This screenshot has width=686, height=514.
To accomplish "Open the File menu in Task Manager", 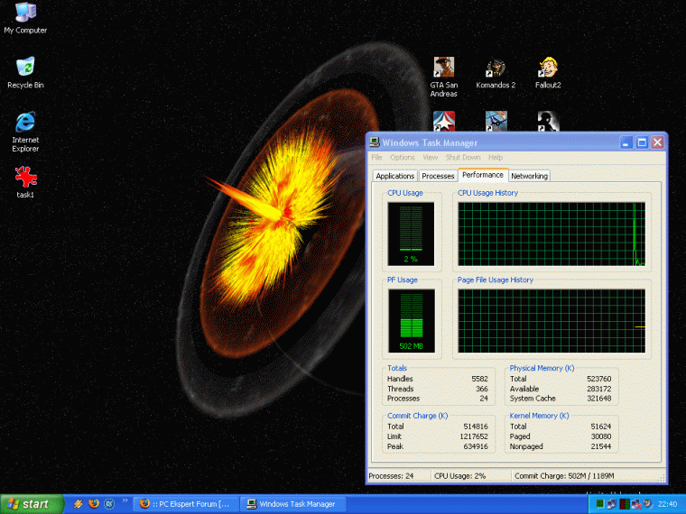I will click(x=376, y=158).
